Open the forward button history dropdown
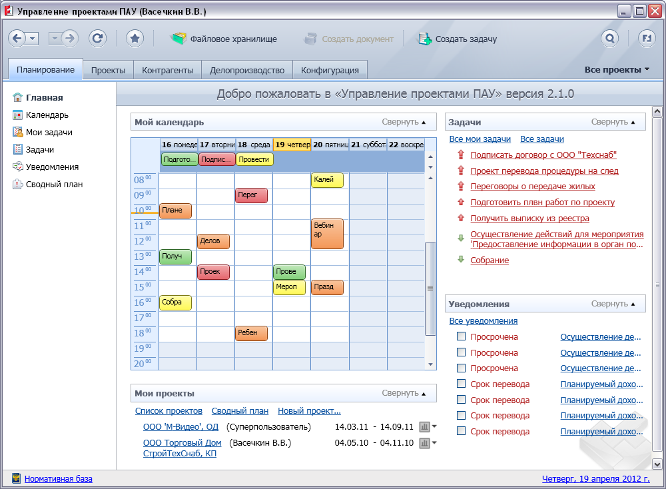 (55, 39)
